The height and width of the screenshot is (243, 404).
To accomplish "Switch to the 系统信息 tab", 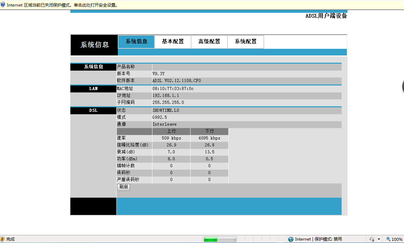I will (x=136, y=42).
